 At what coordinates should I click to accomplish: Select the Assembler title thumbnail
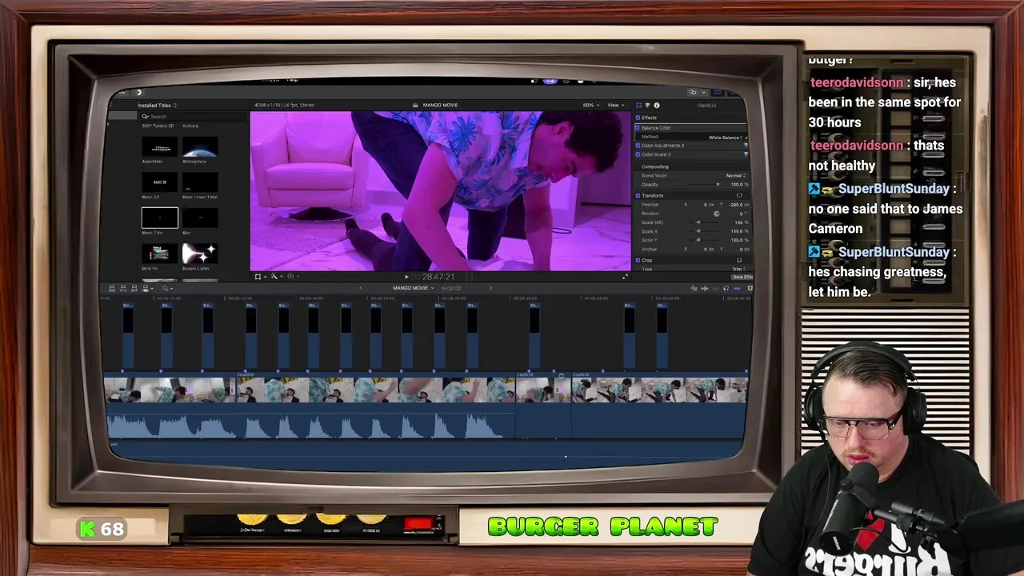pyautogui.click(x=160, y=147)
